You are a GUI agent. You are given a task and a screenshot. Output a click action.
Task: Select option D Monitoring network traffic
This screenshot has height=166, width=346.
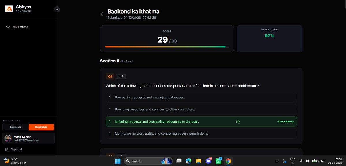[x=201, y=133]
